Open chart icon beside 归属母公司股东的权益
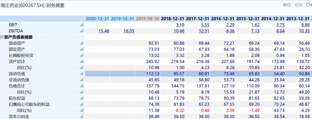 click(81, 105)
